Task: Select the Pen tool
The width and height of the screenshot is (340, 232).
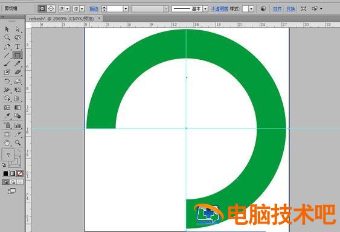Action: pos(7,47)
